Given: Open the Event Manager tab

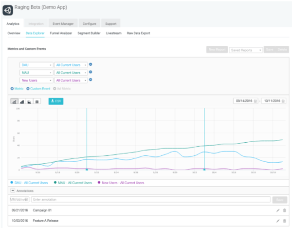Looking at the screenshot, I should coord(63,23).
